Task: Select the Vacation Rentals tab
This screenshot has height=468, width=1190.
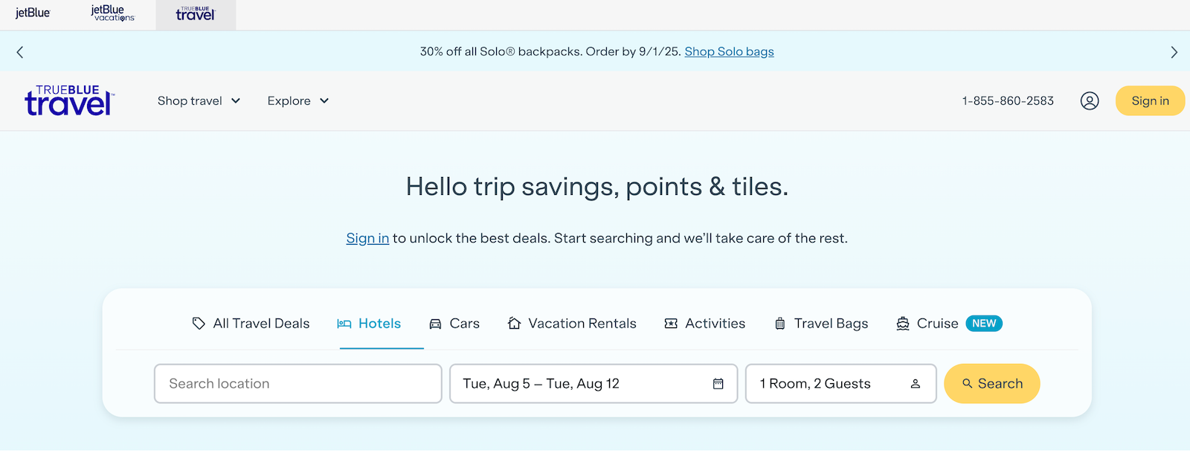Action: pyautogui.click(x=572, y=324)
